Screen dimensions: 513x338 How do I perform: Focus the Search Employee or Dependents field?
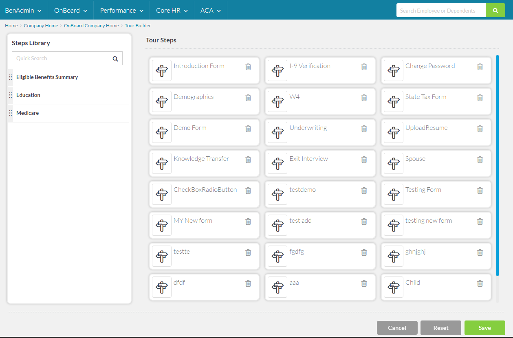[x=440, y=11]
